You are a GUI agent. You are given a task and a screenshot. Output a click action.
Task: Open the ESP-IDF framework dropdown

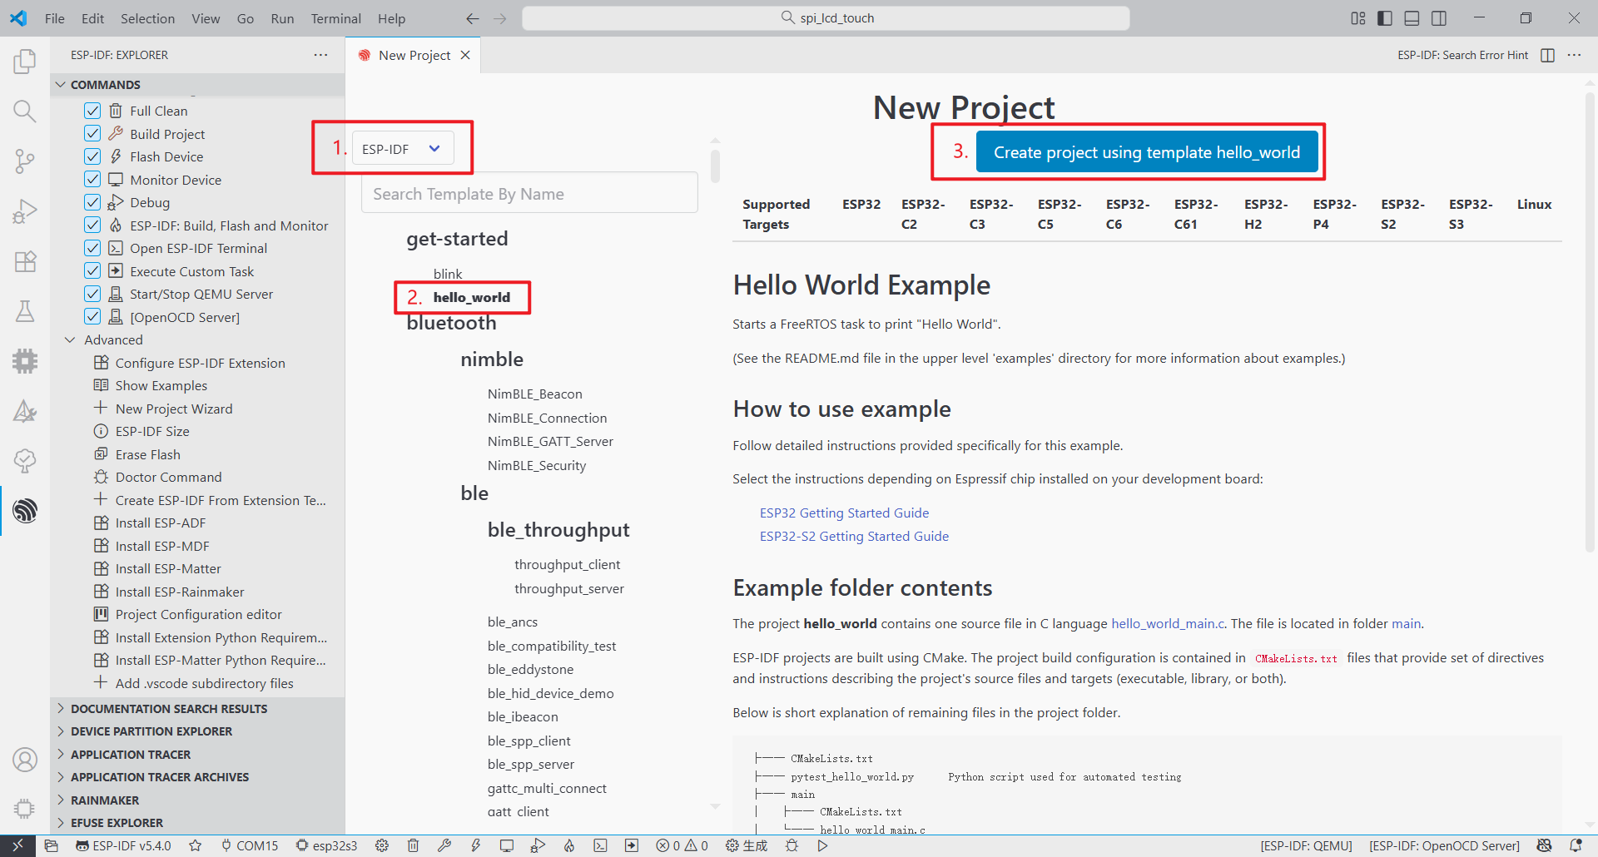[403, 148]
